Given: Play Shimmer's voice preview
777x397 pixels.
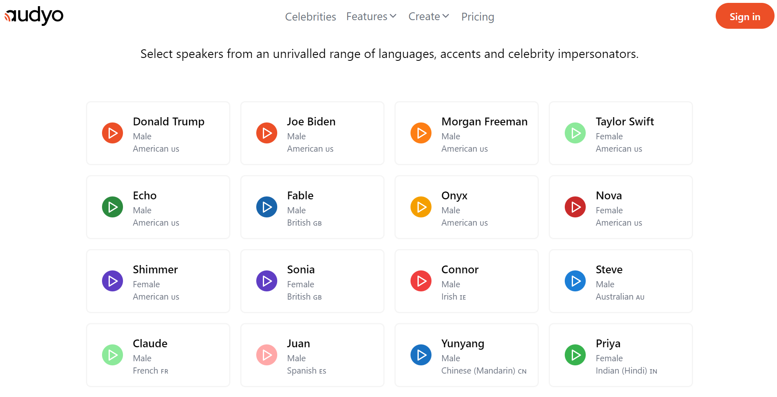Looking at the screenshot, I should (x=112, y=281).
